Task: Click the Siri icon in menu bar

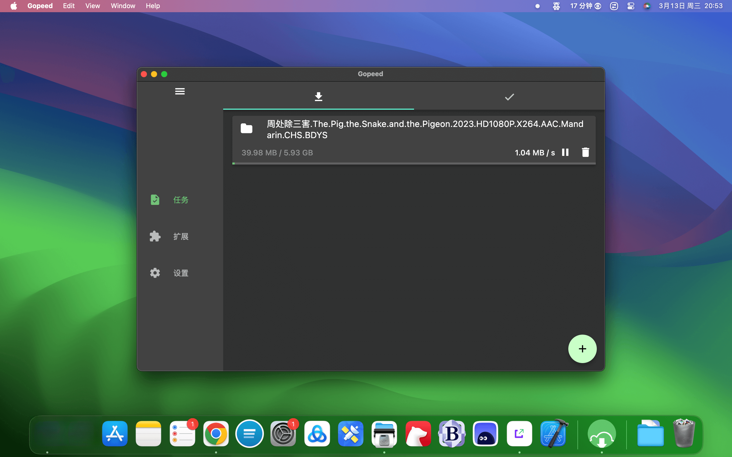Action: (x=647, y=6)
